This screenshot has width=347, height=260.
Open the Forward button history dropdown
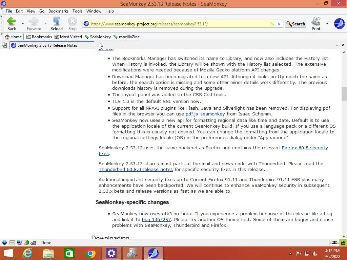[x=45, y=24]
